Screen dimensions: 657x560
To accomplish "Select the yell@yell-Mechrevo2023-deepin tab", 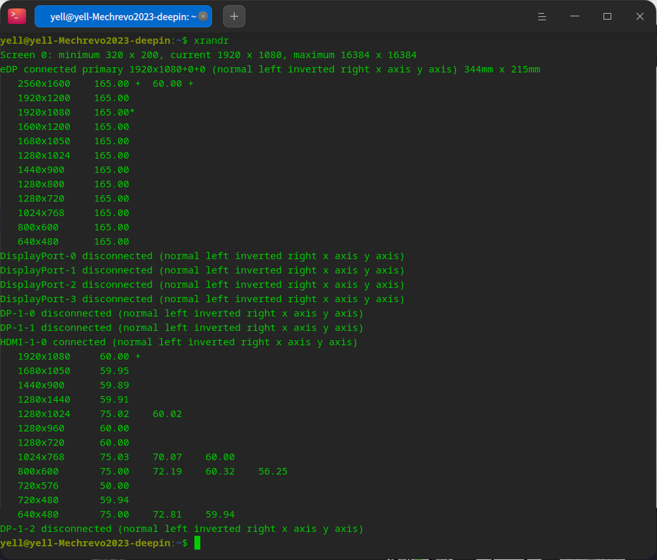I will click(123, 16).
